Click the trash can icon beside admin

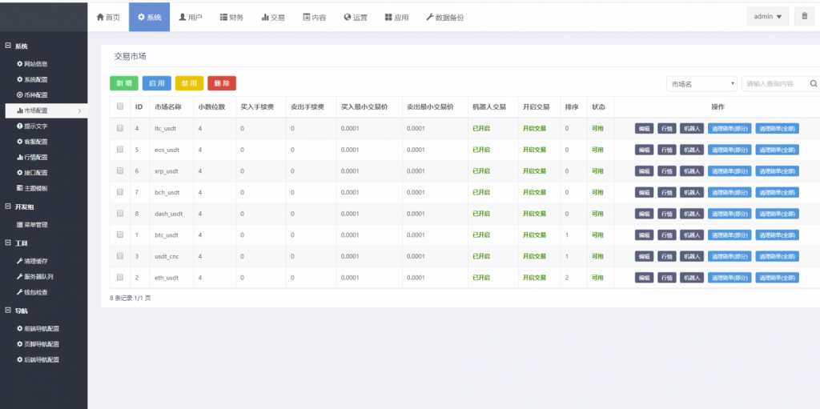coord(805,17)
